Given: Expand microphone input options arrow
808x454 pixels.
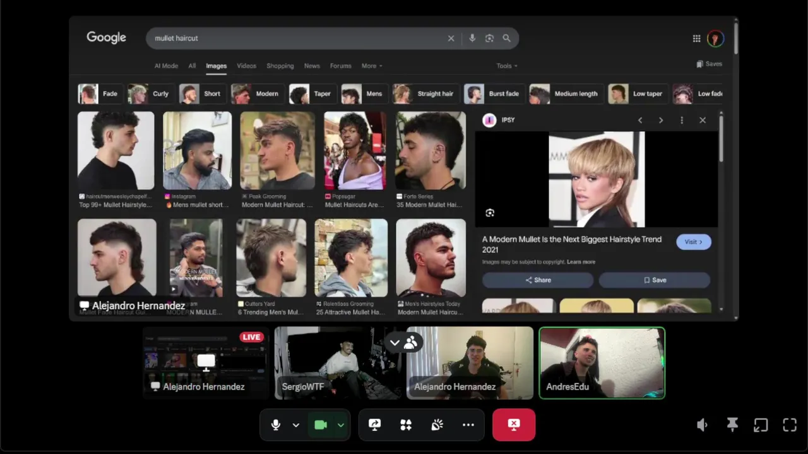Looking at the screenshot, I should point(295,425).
